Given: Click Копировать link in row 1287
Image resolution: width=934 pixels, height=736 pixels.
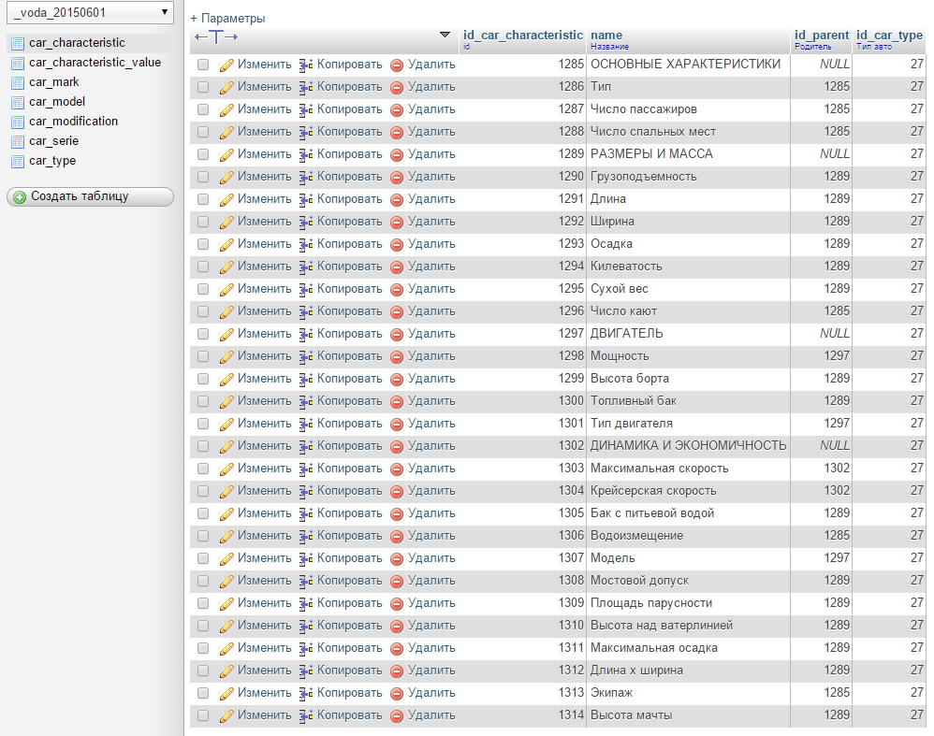Looking at the screenshot, I should [349, 109].
